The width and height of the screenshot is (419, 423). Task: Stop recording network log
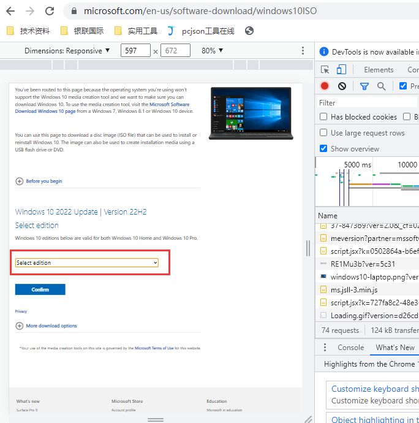click(325, 86)
